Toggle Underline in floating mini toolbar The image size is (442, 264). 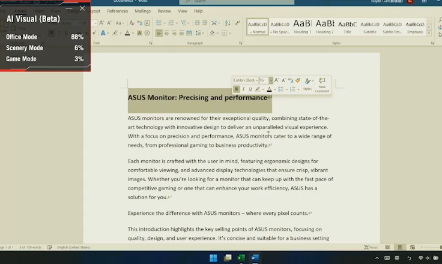250,89
